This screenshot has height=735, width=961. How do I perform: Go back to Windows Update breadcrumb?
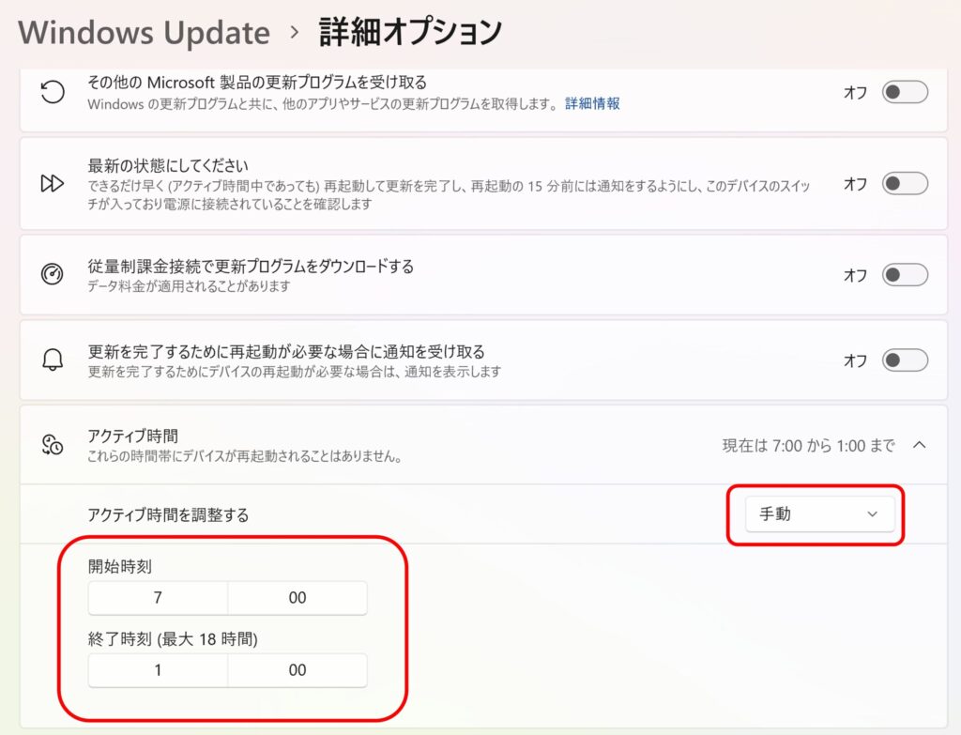tap(144, 33)
